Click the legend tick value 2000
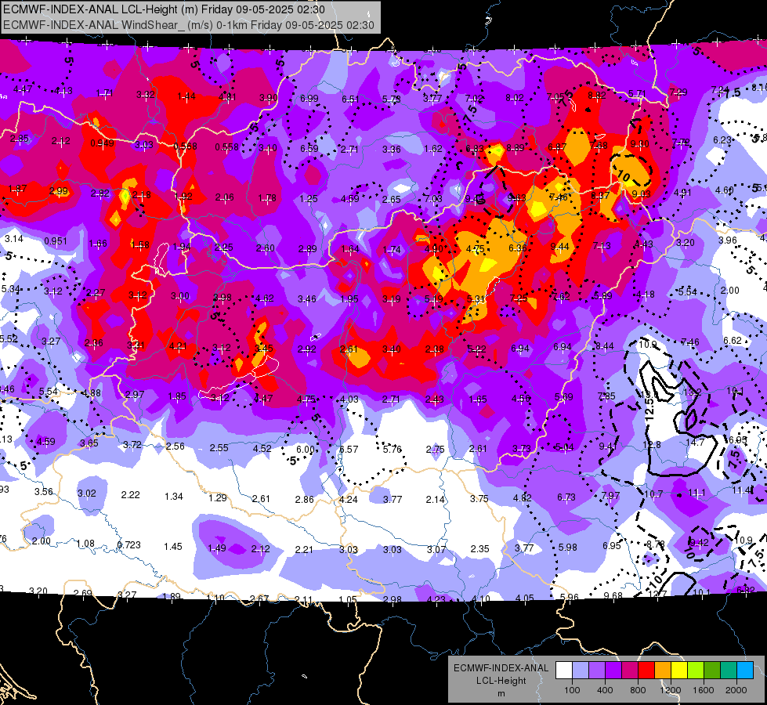The width and height of the screenshot is (767, 705). pos(736,690)
